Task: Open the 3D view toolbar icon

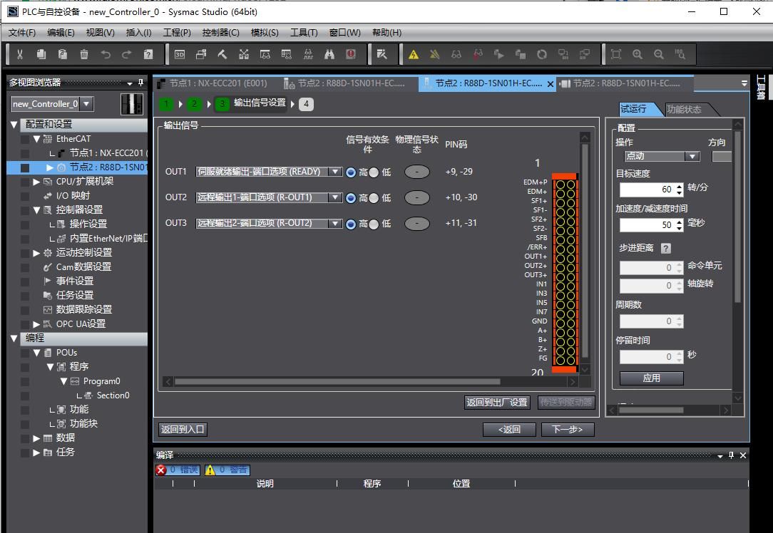Action: 180,54
